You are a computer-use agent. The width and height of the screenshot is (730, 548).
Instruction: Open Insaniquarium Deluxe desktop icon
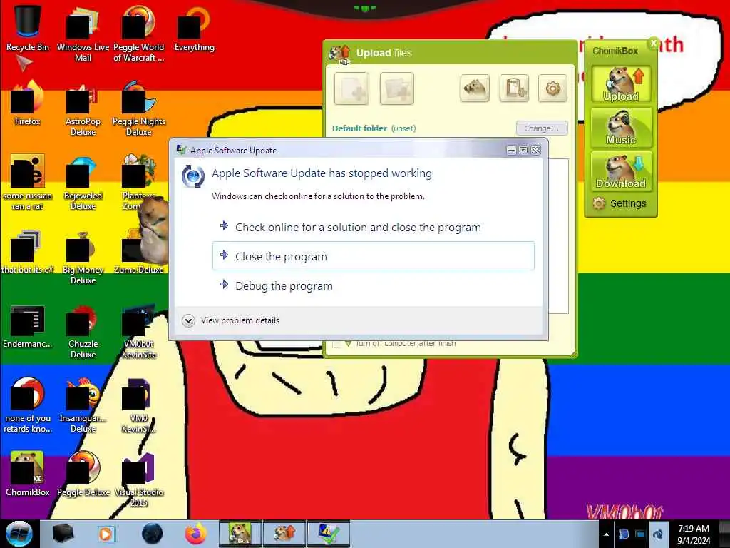click(x=83, y=405)
